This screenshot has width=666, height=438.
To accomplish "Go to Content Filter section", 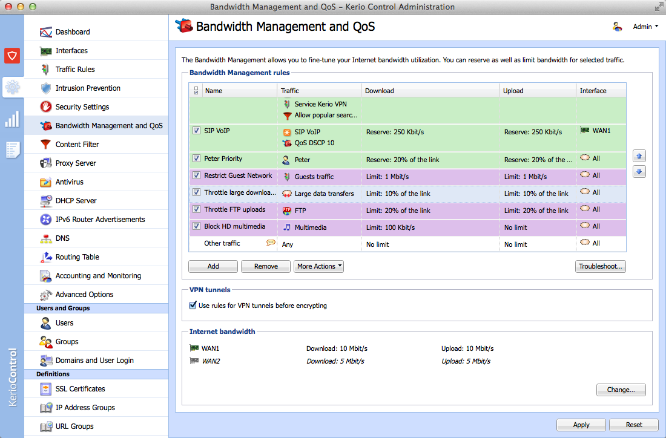I will point(77,145).
